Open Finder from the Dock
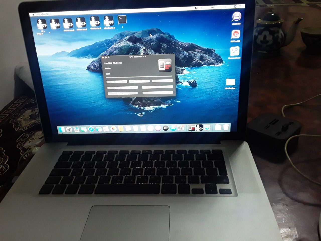 pyautogui.click(x=61, y=129)
